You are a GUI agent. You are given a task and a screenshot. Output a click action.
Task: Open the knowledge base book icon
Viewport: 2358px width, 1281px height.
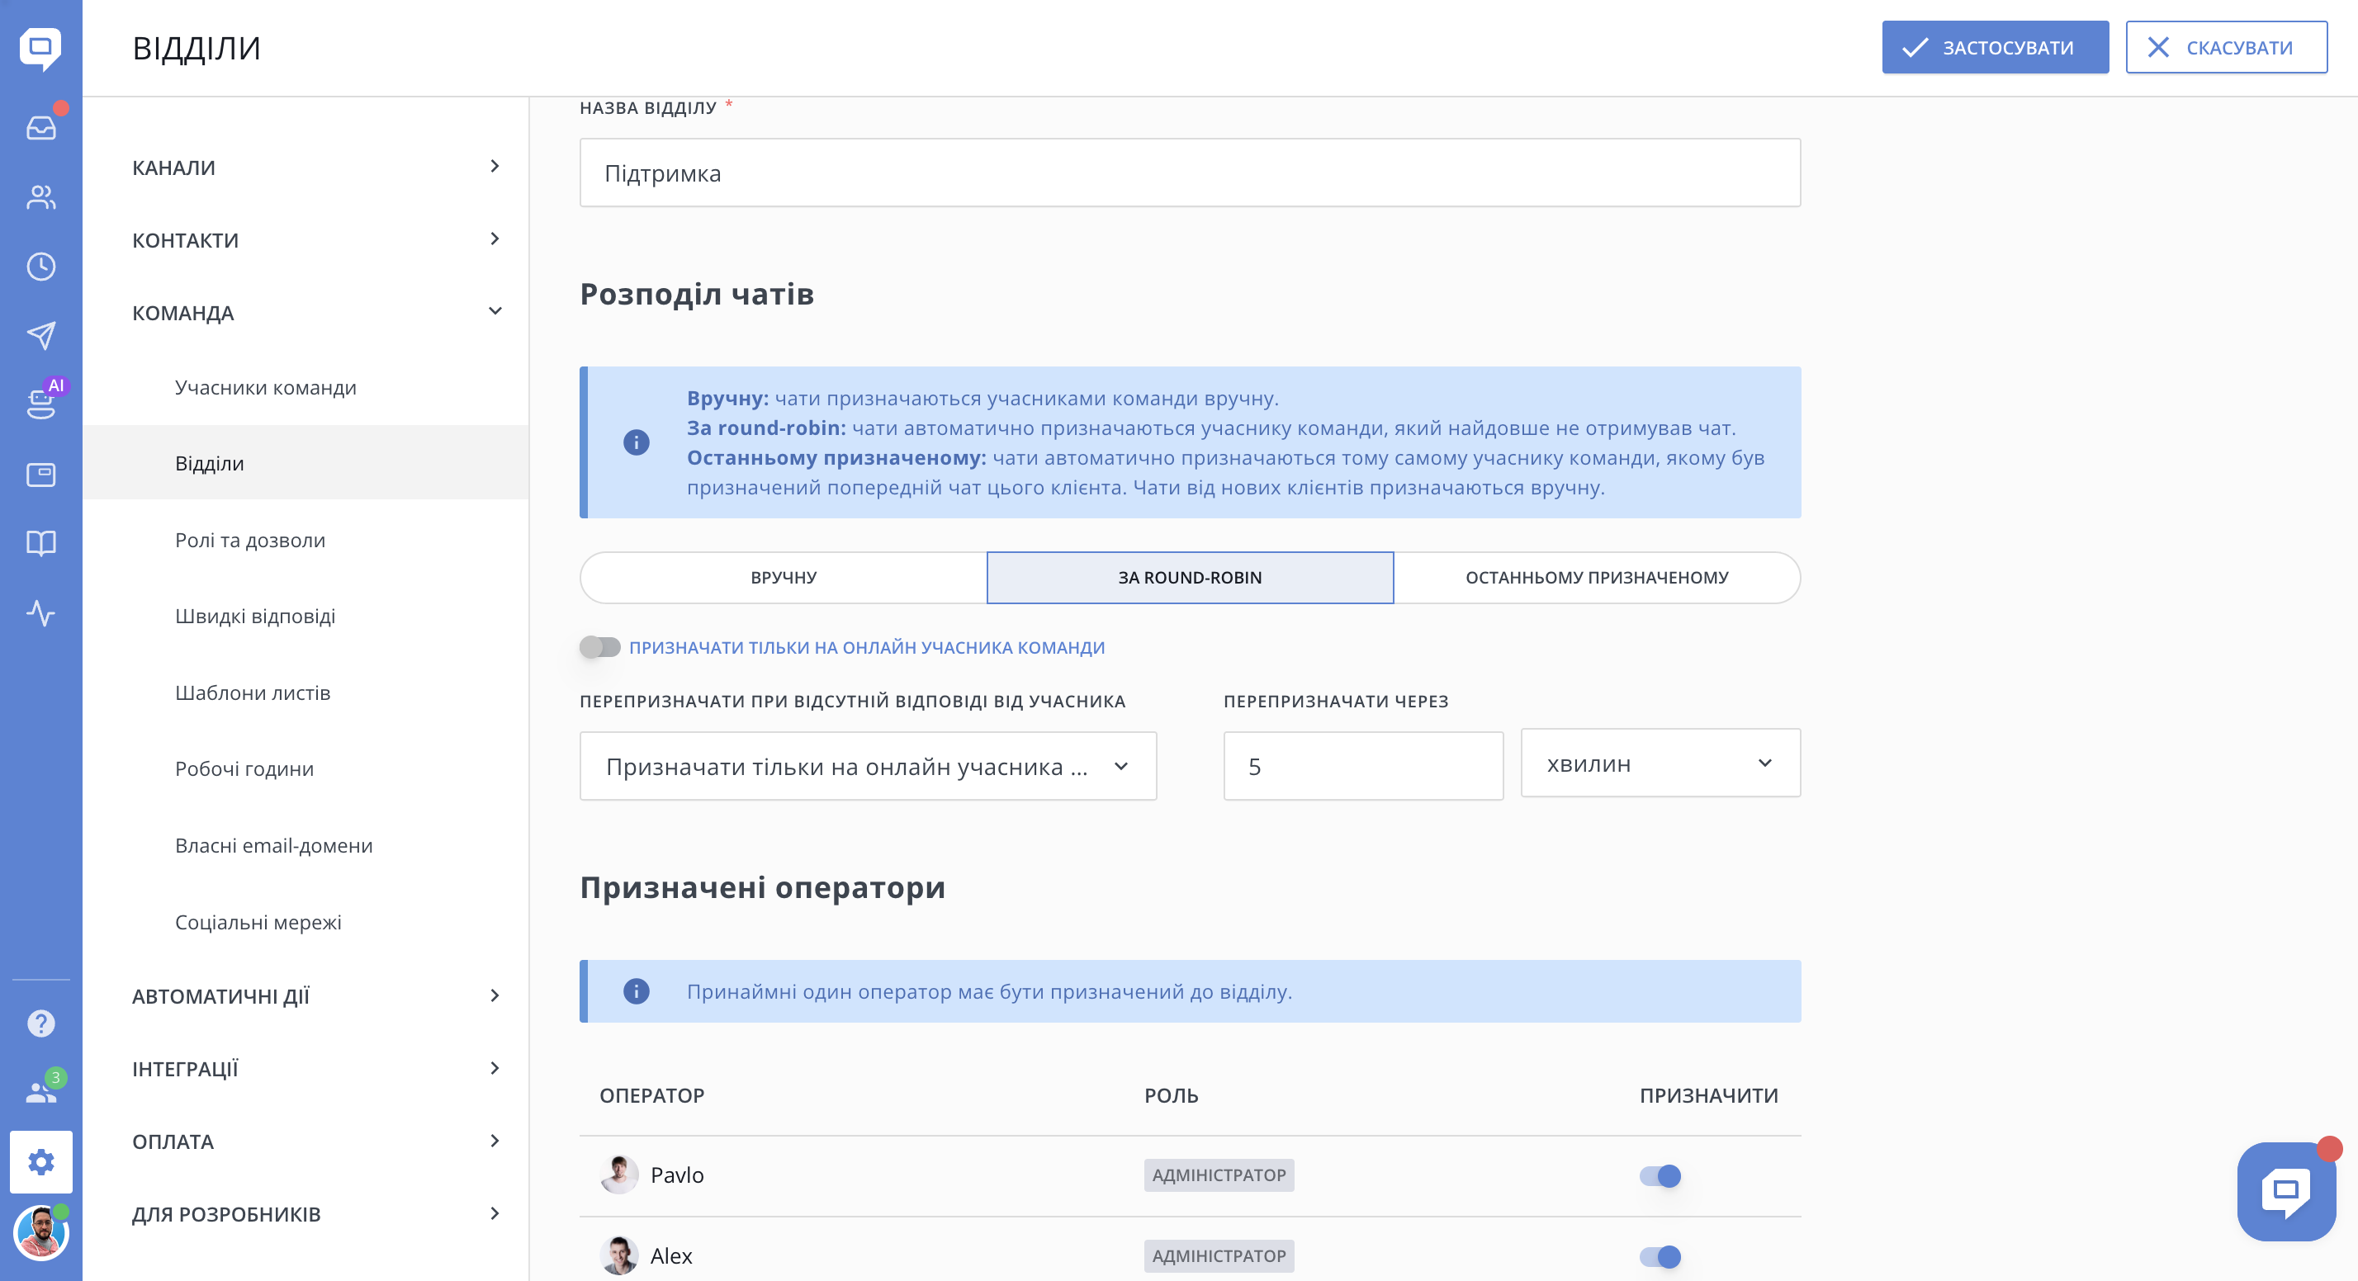[x=41, y=543]
